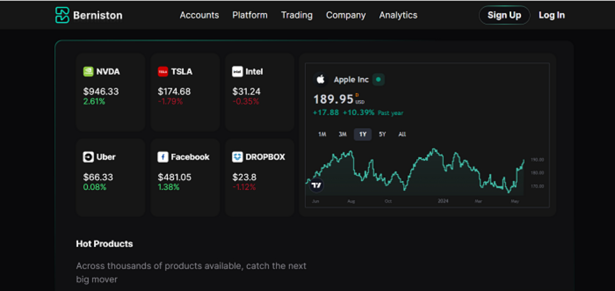
Task: Open the TSLA stock card
Action: coord(185,92)
